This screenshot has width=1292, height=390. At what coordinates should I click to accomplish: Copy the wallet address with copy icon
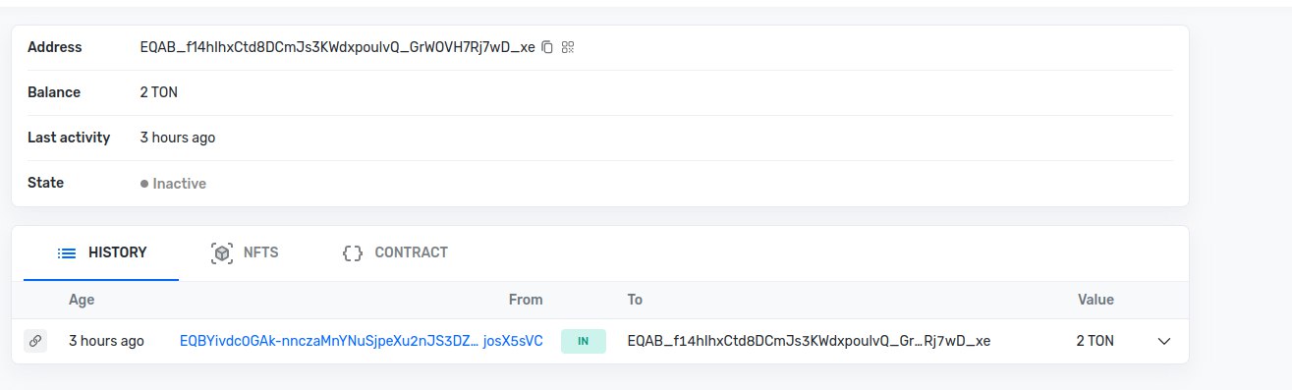[x=547, y=47]
